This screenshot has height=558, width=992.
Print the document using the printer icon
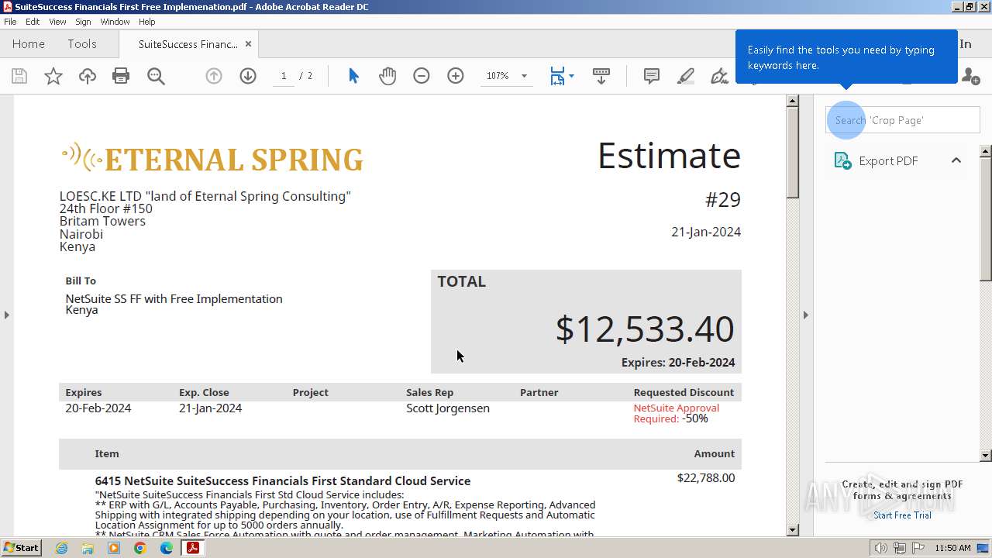point(121,76)
